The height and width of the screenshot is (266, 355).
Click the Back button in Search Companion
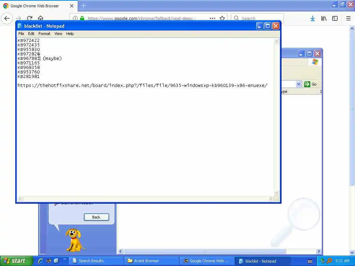pyautogui.click(x=96, y=217)
